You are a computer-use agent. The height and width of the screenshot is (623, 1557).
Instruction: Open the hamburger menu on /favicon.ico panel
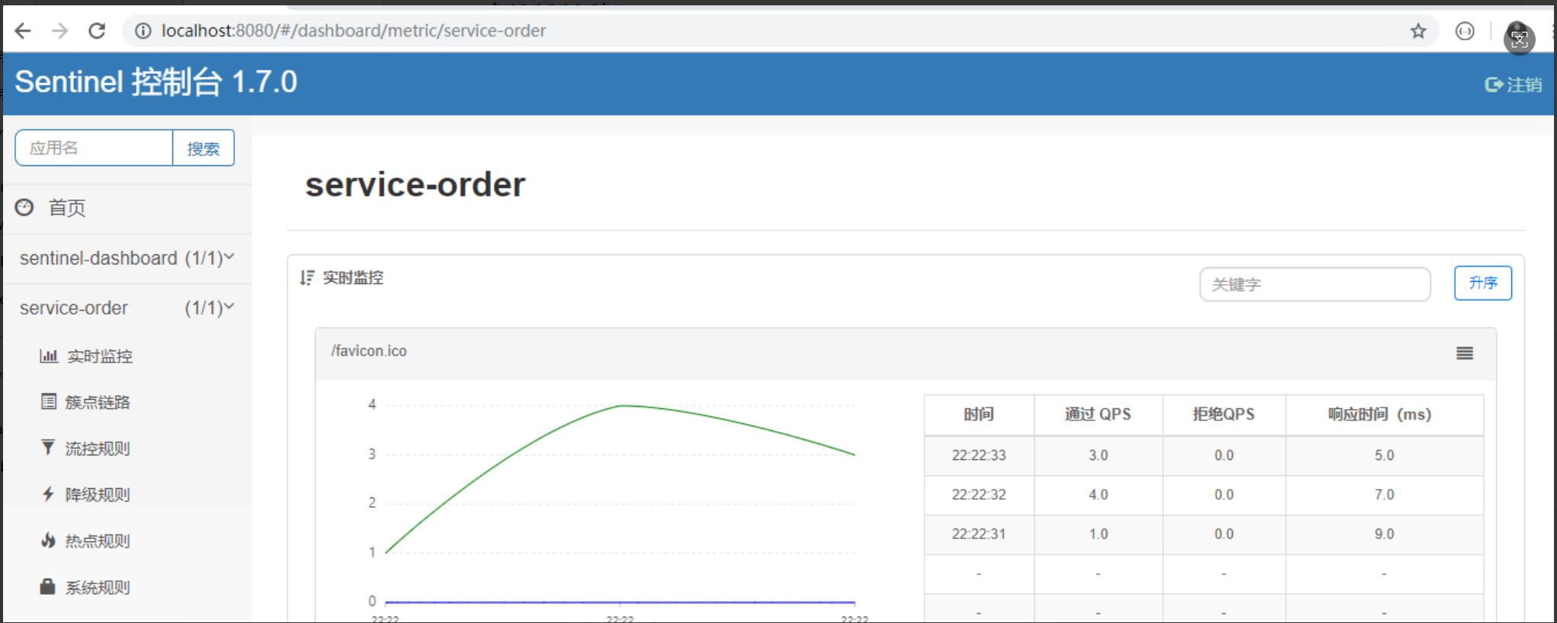click(1464, 353)
